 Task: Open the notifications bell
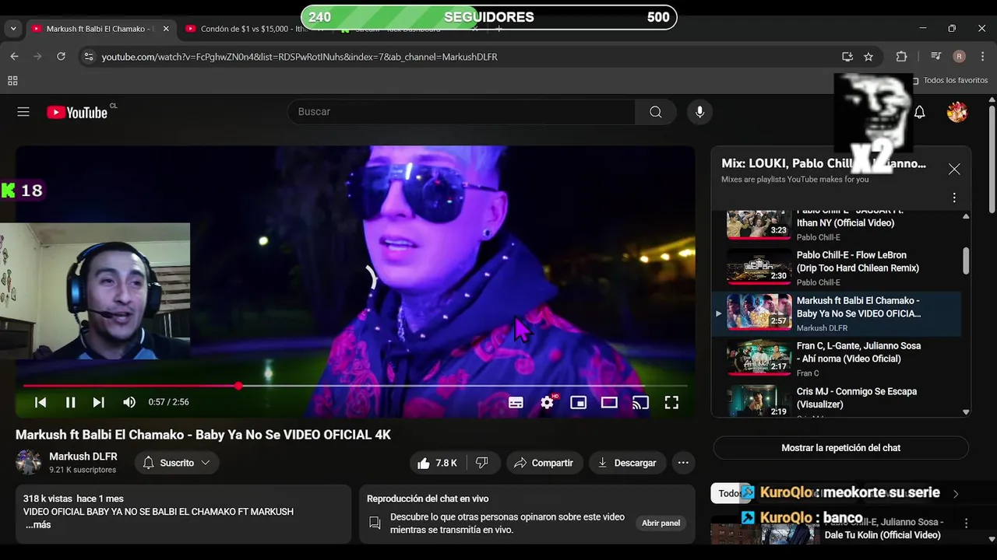click(919, 112)
